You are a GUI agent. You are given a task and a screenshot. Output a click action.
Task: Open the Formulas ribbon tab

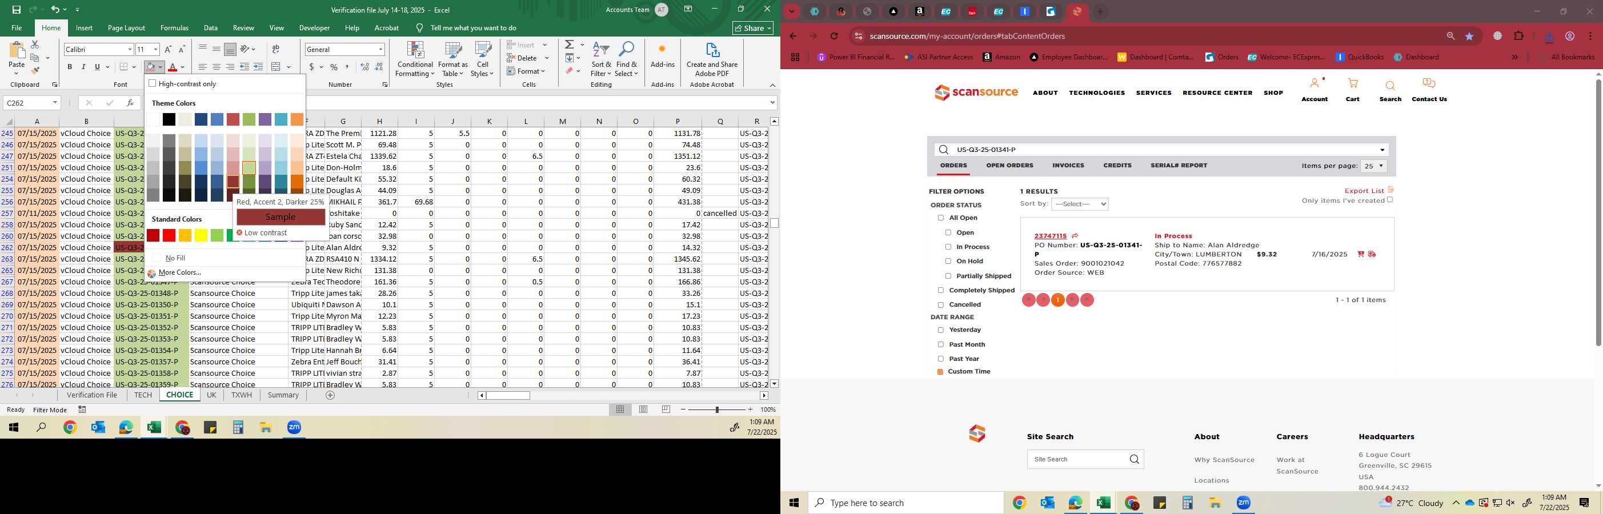(x=174, y=28)
